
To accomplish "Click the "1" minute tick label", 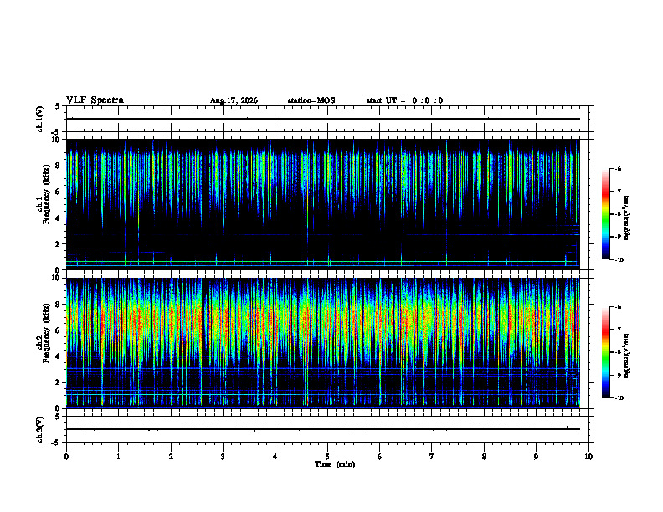I will tap(118, 457).
